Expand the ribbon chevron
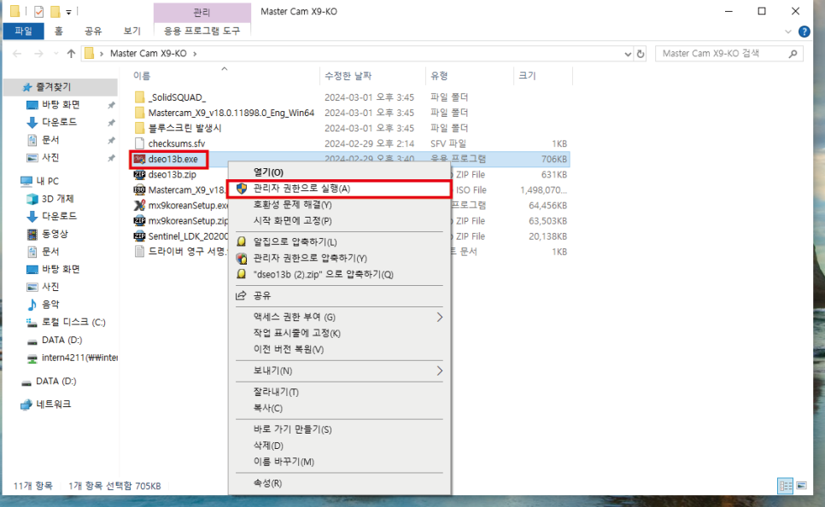The image size is (825, 507). (x=787, y=32)
